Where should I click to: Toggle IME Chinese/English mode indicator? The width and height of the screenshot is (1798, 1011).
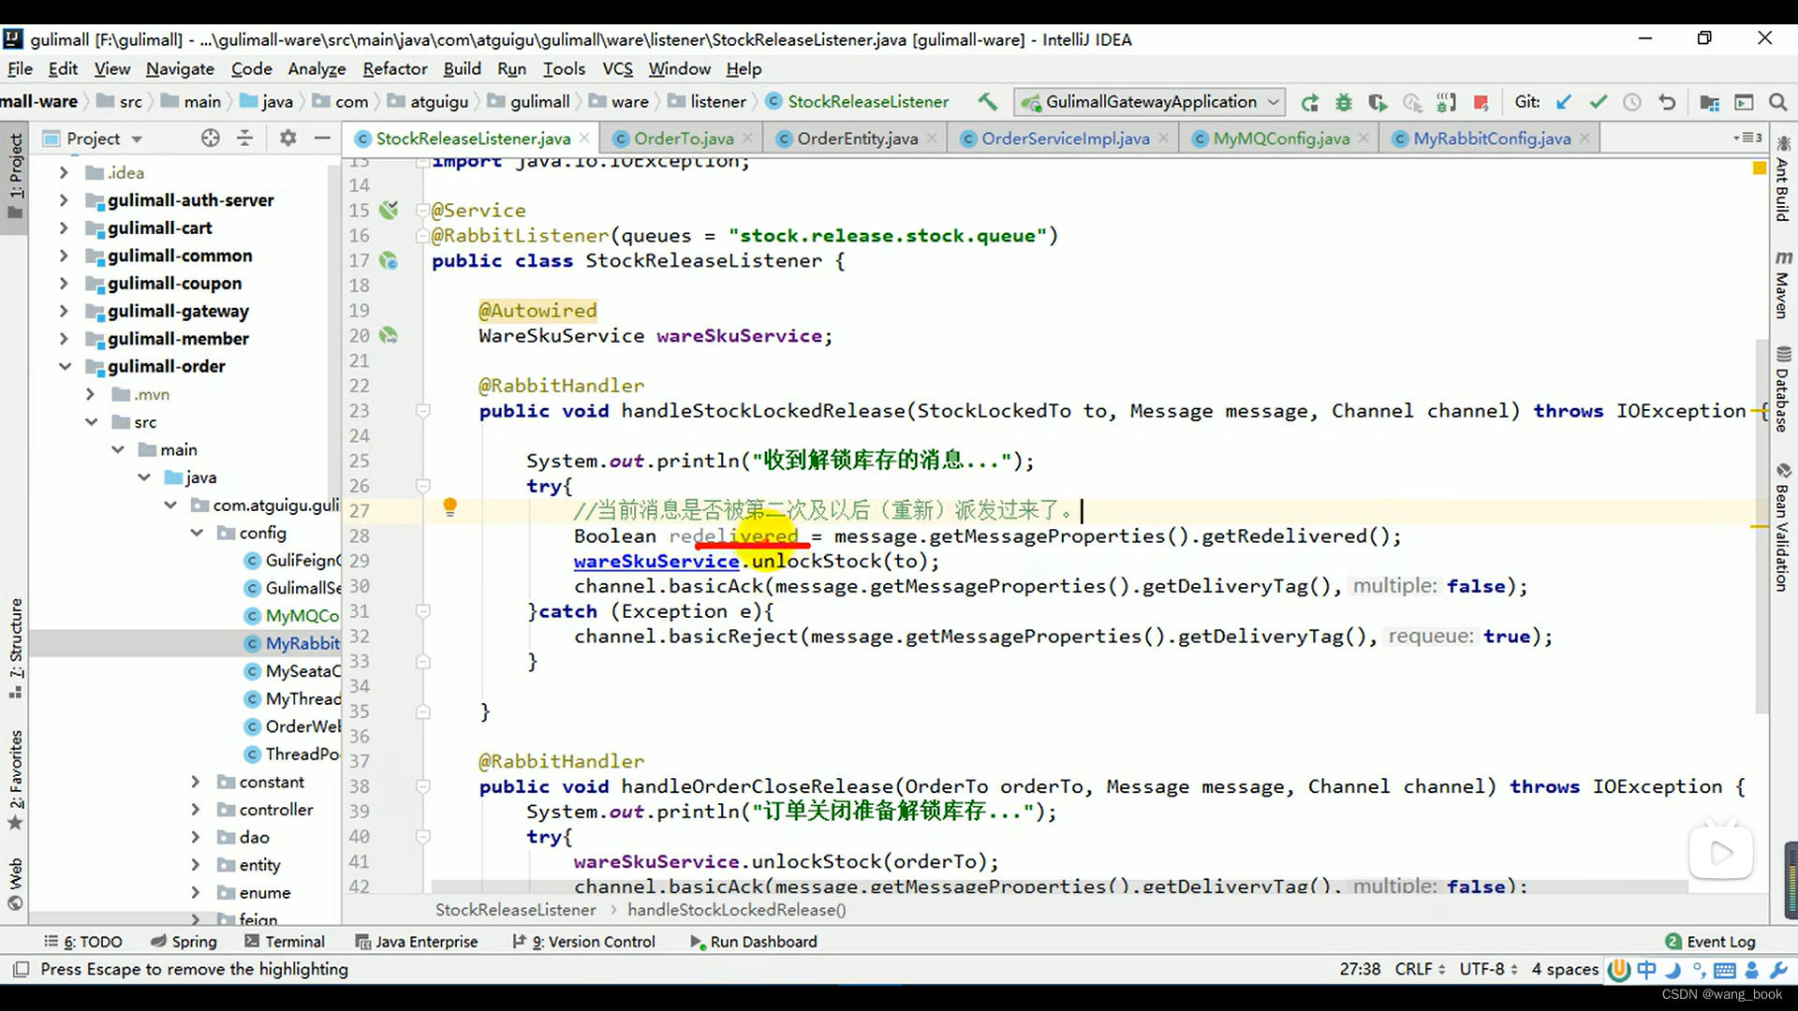coord(1646,970)
